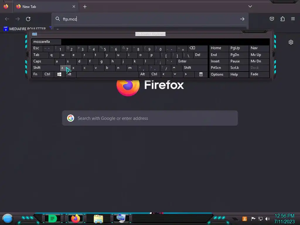Tap the Mv Up key
Screen dimensions: 300x225
(259, 55)
